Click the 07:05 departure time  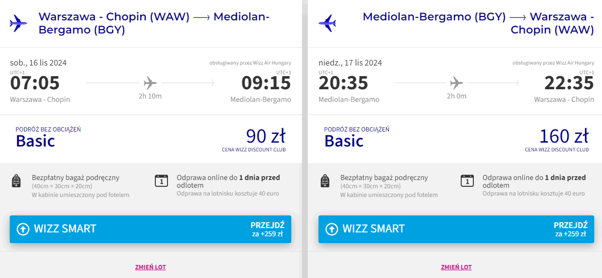[35, 83]
